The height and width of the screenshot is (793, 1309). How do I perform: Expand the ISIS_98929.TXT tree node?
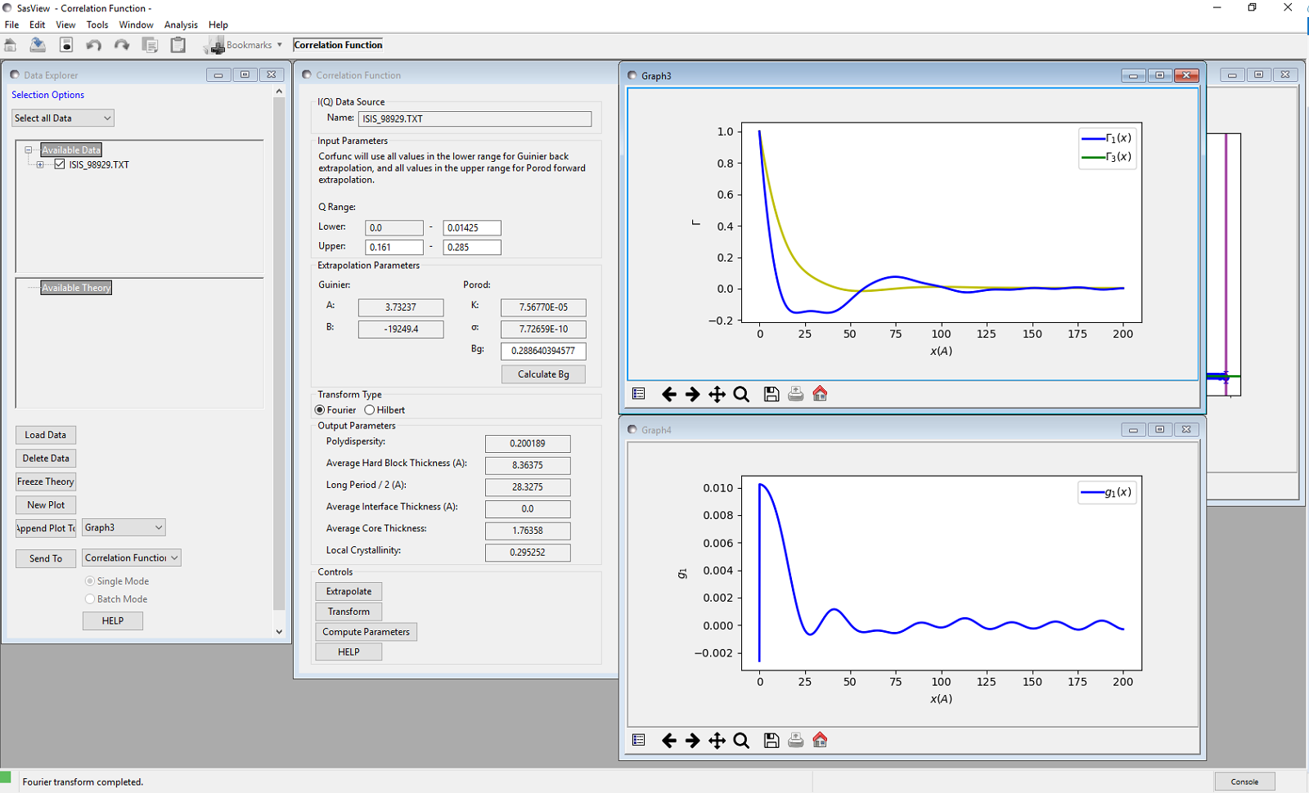click(x=40, y=164)
